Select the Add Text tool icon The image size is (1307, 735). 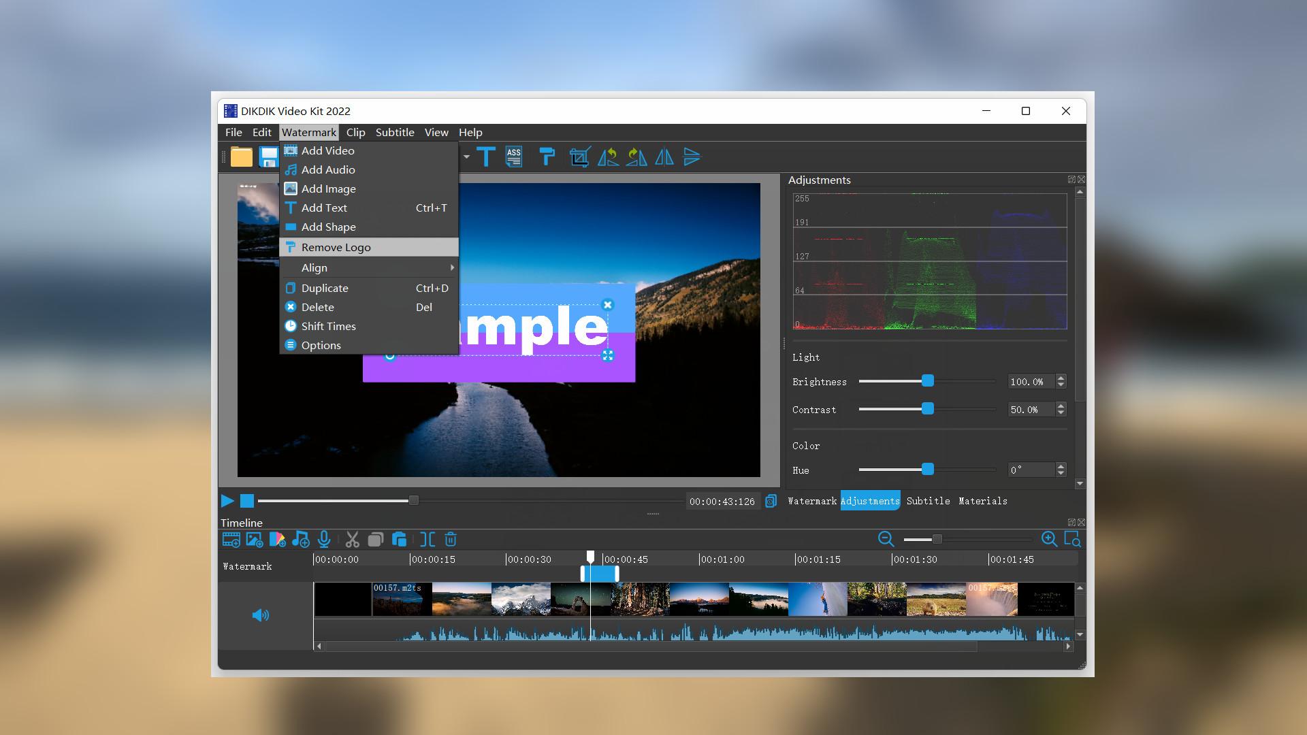487,157
